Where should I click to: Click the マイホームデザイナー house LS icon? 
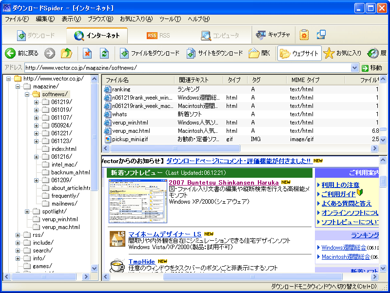117,239
